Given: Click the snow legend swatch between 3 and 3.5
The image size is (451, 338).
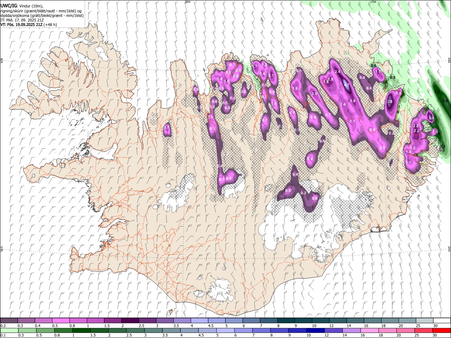Looking at the screenshot, I should click(165, 321).
